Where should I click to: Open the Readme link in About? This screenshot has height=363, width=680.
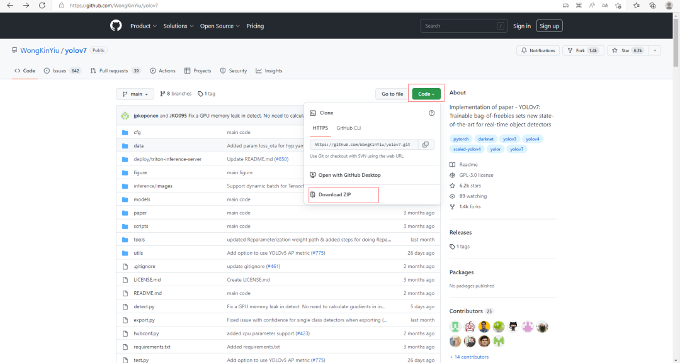tap(468, 165)
